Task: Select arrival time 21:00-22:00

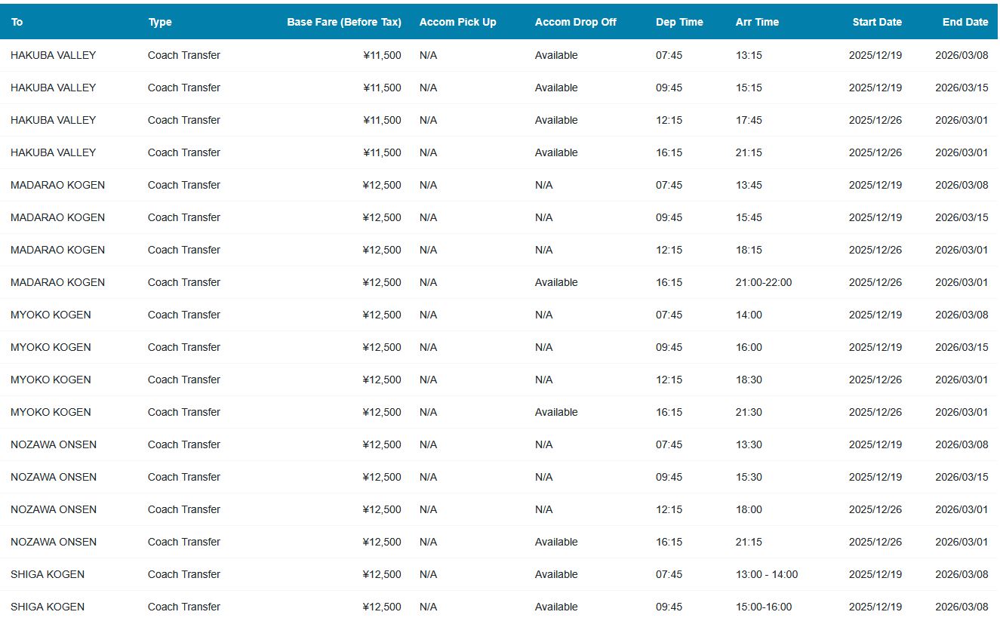Action: 764,282
